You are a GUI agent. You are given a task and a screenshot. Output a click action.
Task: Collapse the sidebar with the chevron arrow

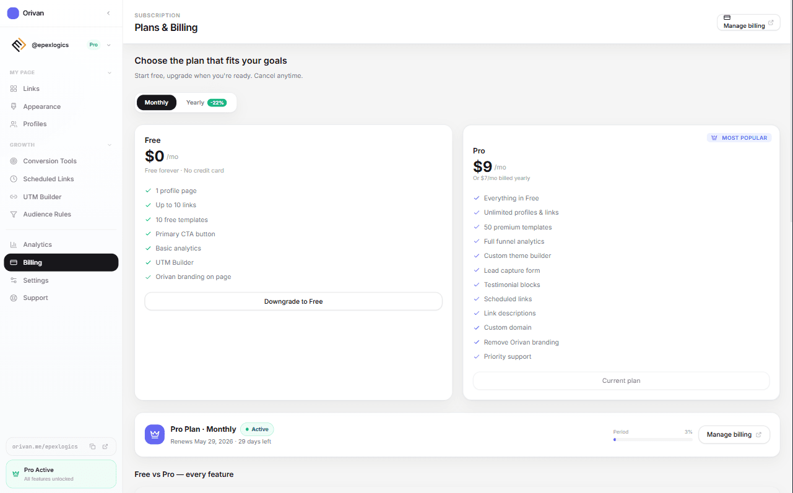click(108, 13)
